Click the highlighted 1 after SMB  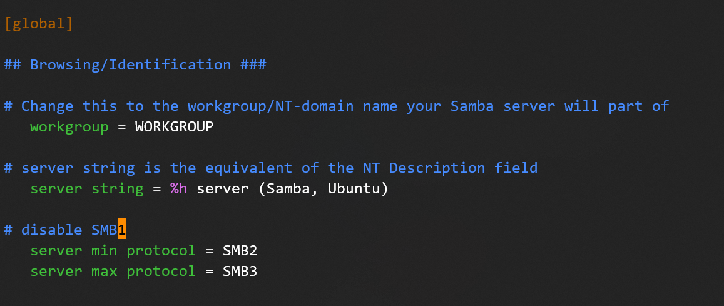[x=122, y=230]
